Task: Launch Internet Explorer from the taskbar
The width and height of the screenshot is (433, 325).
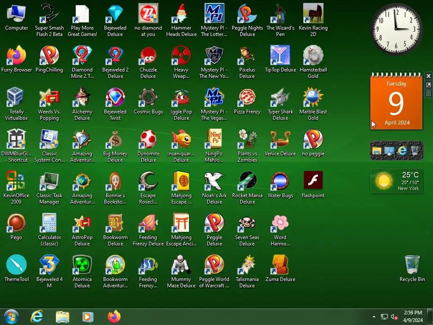Action: (x=37, y=317)
